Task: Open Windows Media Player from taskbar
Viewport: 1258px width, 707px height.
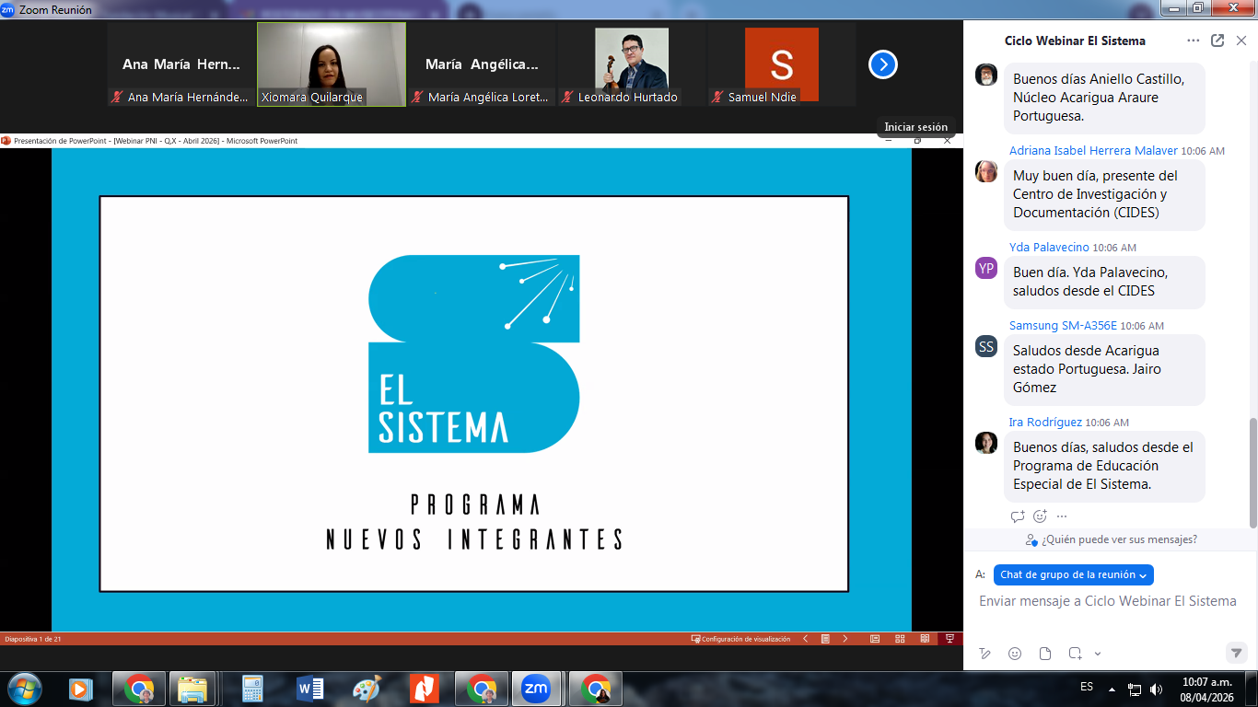Action: (80, 689)
